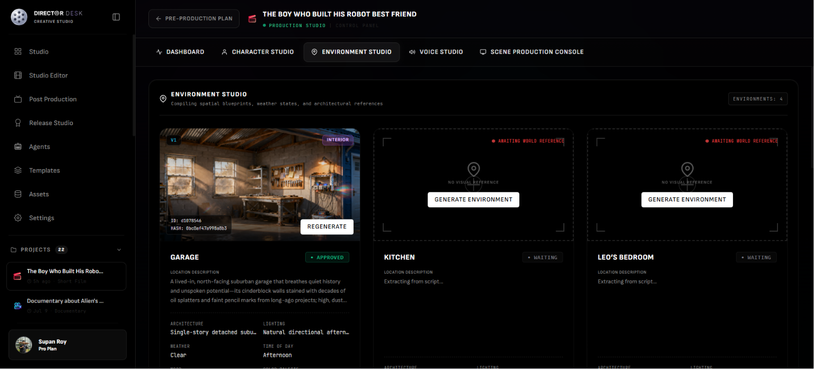This screenshot has height=369, width=814.
Task: Open the Supan Roy Pro Plan account card
Action: (67, 345)
